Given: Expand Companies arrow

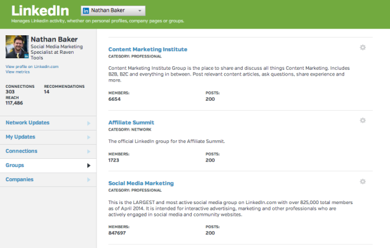Looking at the screenshot, I should click(89, 180).
